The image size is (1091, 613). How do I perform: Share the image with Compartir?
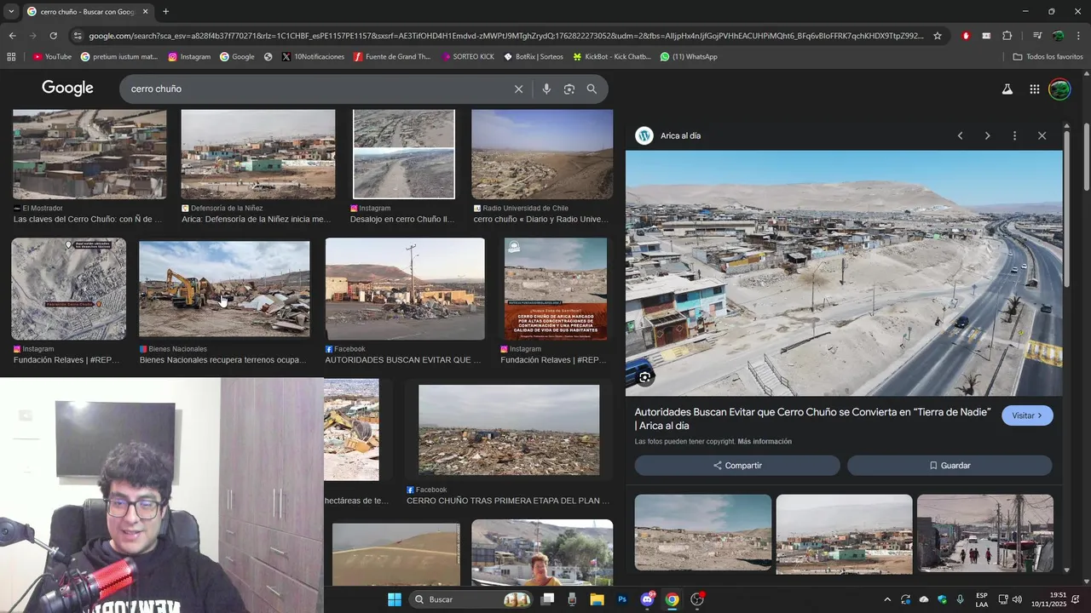coord(737,466)
